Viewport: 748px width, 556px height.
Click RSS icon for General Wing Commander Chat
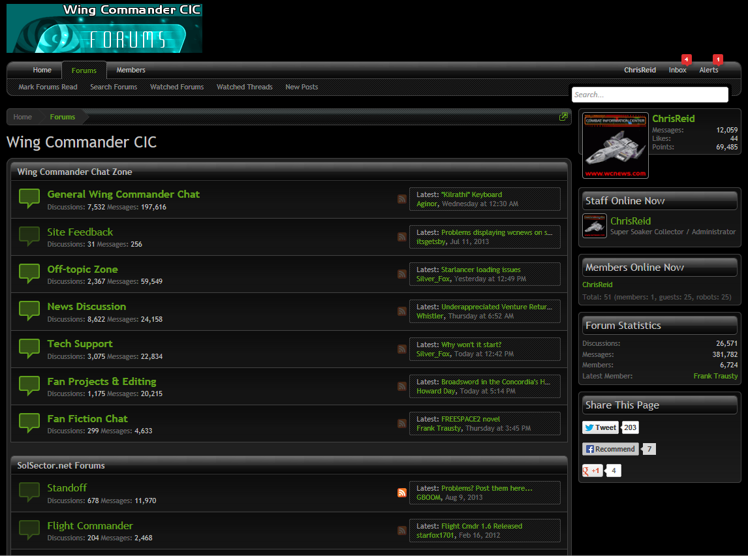click(402, 199)
